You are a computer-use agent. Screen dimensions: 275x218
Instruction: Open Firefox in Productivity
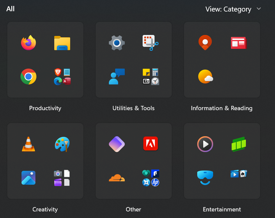click(28, 43)
